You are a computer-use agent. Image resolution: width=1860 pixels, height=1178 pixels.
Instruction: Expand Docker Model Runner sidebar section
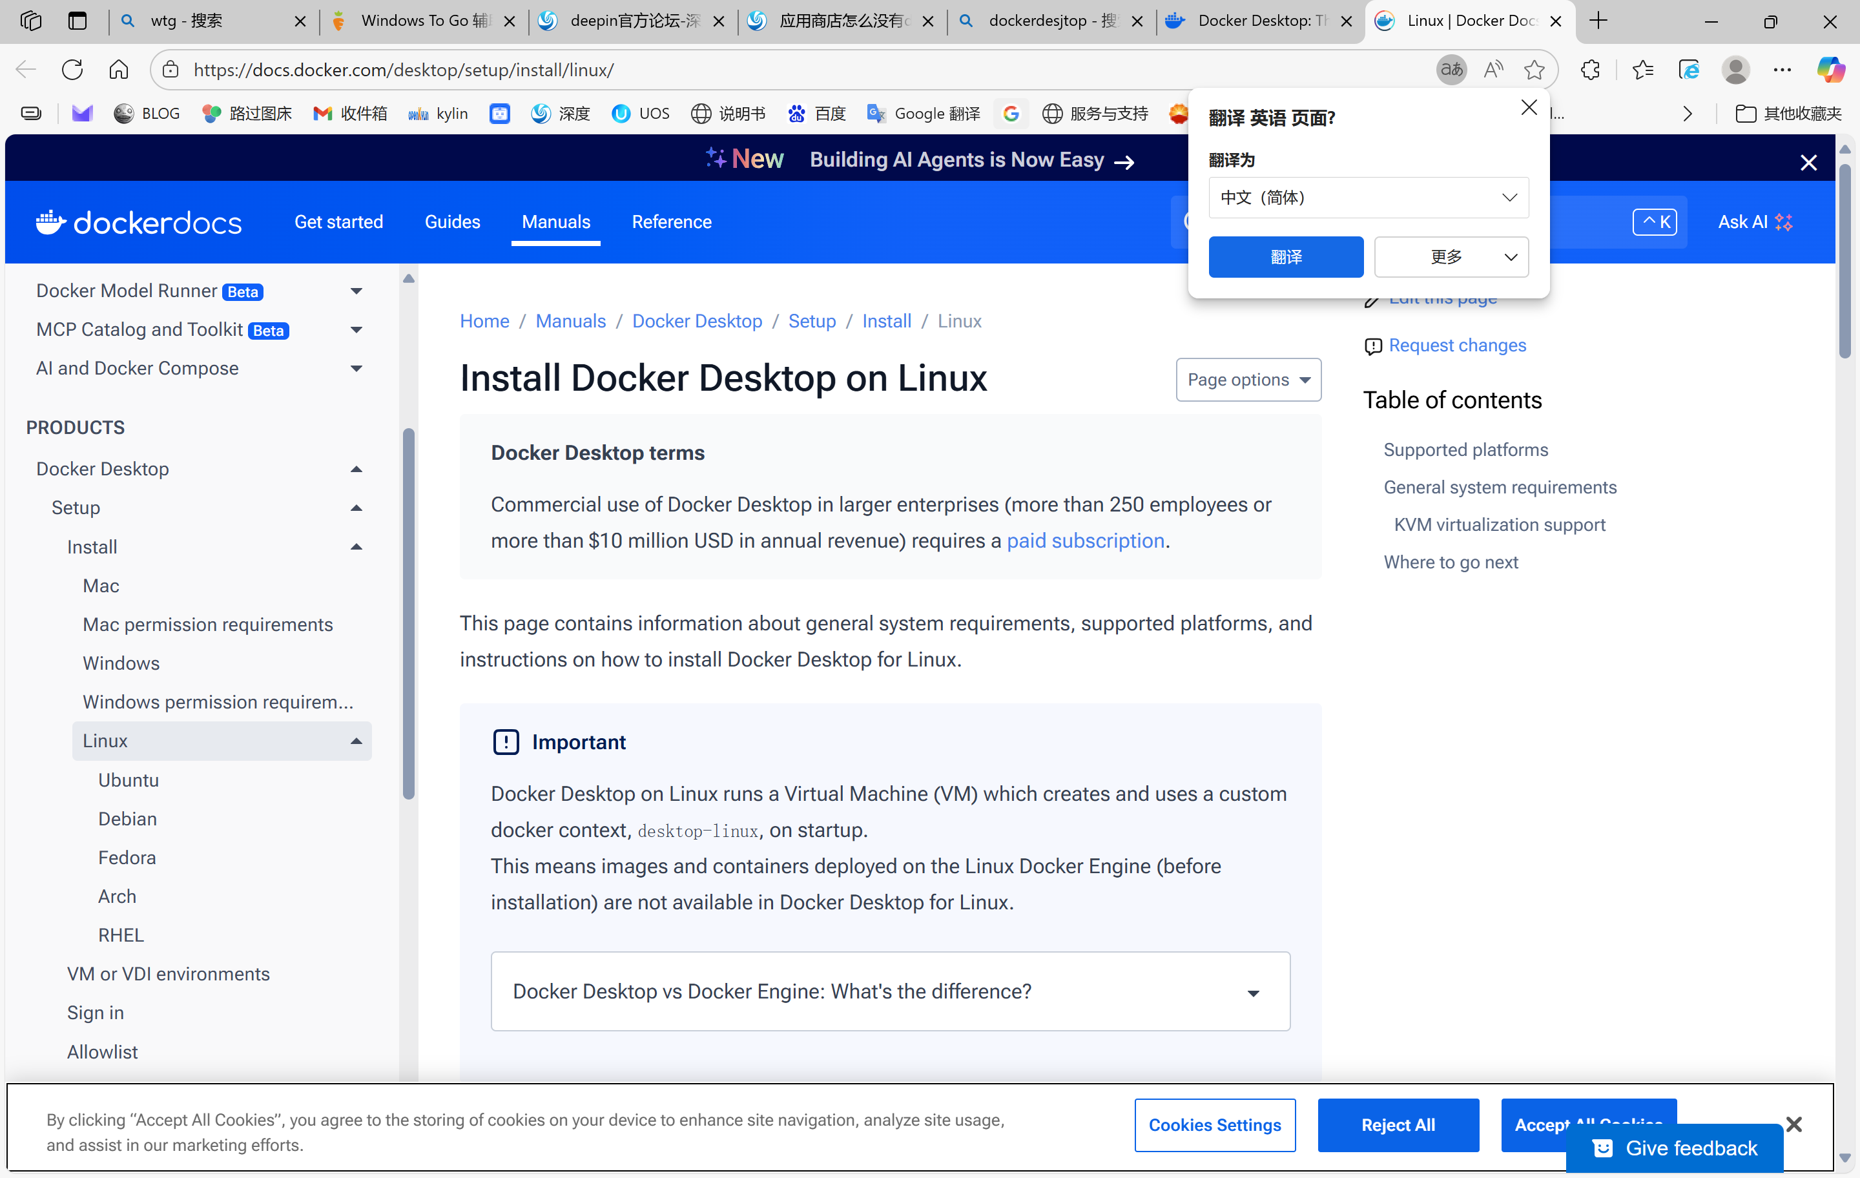point(356,291)
